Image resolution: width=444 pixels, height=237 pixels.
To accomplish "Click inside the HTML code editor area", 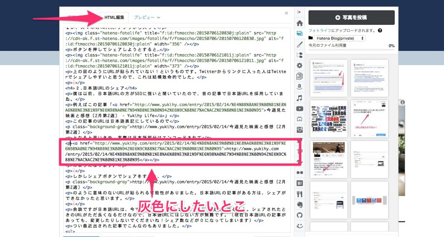I will (x=176, y=129).
